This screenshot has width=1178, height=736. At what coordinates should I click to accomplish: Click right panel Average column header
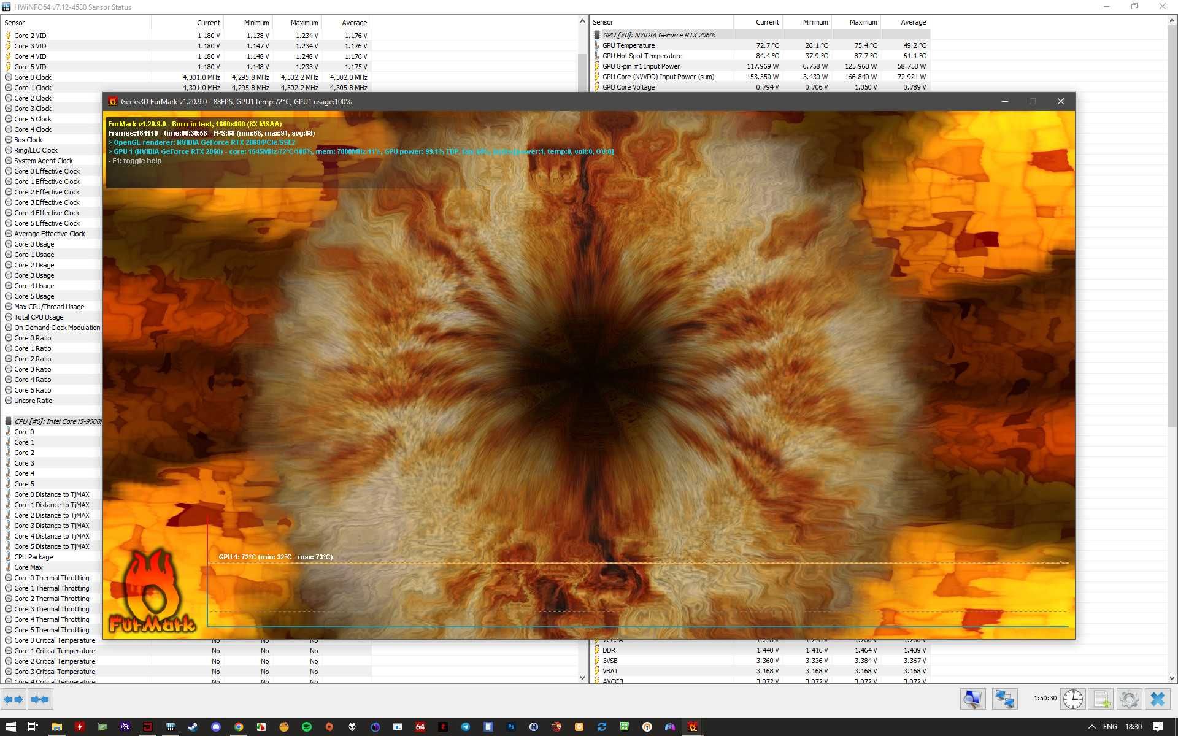[906, 22]
